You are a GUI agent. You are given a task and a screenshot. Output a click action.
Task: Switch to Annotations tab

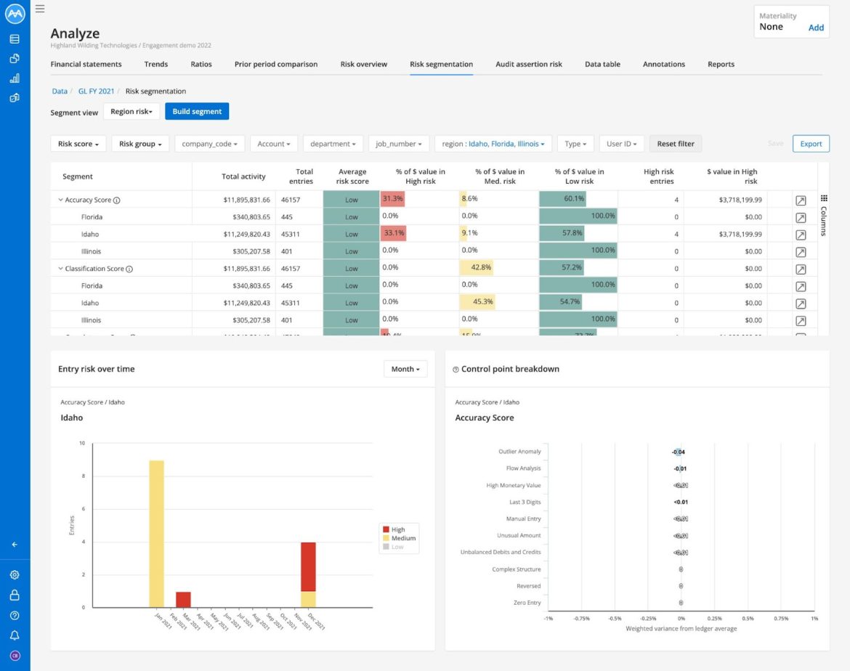(x=664, y=64)
